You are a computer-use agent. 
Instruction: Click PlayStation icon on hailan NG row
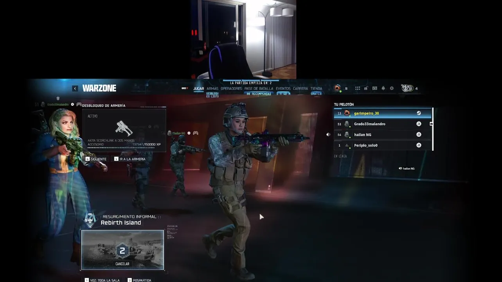[419, 134]
